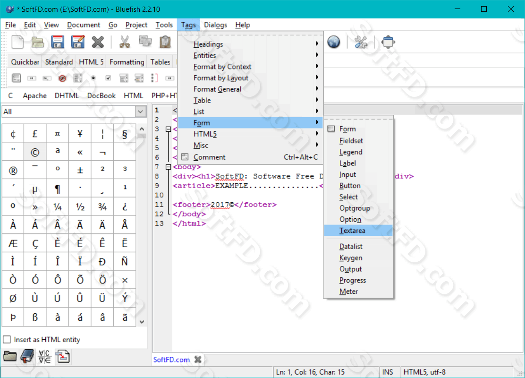Select the Apache snippets tab
The height and width of the screenshot is (378, 525).
pyautogui.click(x=34, y=95)
